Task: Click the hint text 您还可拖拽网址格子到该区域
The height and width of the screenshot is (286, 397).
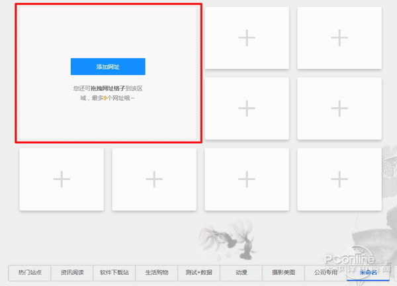Action: pyautogui.click(x=108, y=93)
